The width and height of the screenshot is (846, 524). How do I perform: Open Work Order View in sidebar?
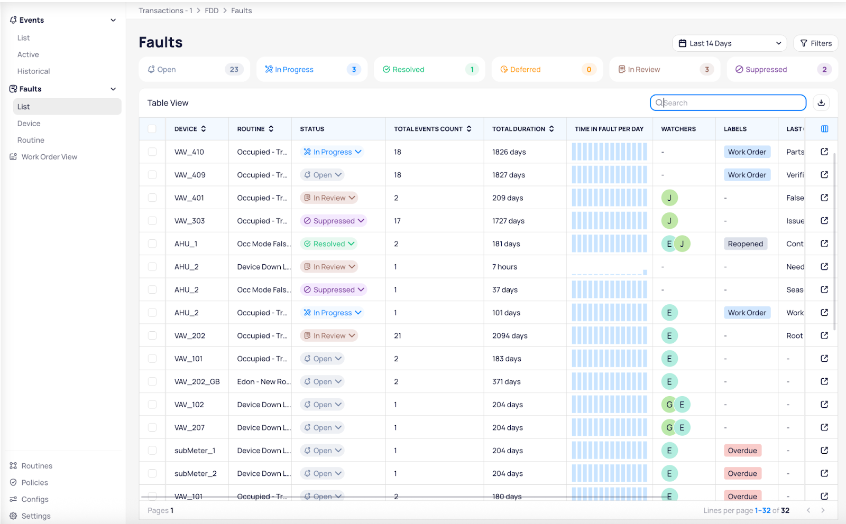coord(49,157)
